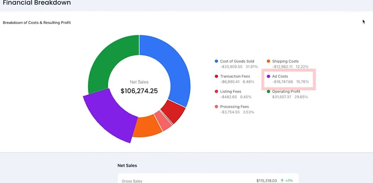Click the $106,274.25 total in the donut center
Viewport: 373px width, 183px height.
tap(139, 91)
